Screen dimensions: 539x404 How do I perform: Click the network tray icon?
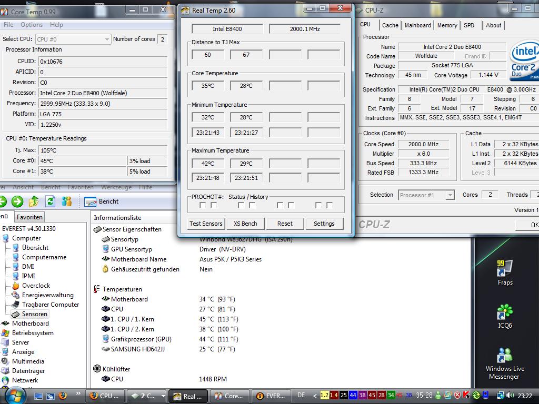500,396
